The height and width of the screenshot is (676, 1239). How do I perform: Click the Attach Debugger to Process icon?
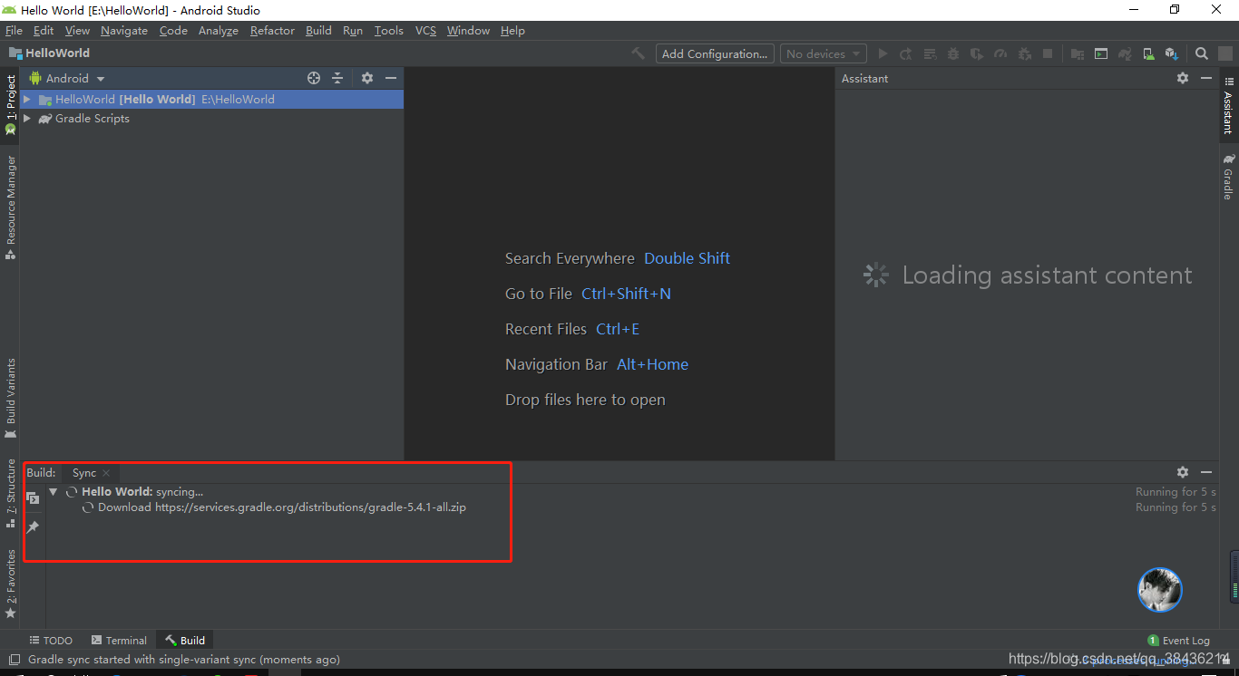tap(1024, 53)
